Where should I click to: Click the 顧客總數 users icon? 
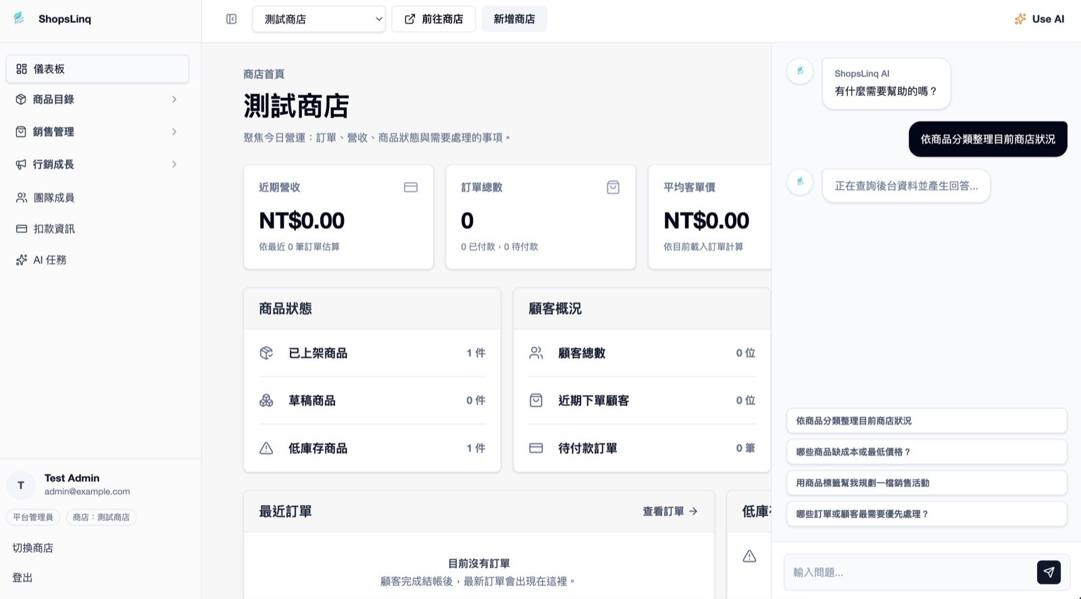pos(536,353)
